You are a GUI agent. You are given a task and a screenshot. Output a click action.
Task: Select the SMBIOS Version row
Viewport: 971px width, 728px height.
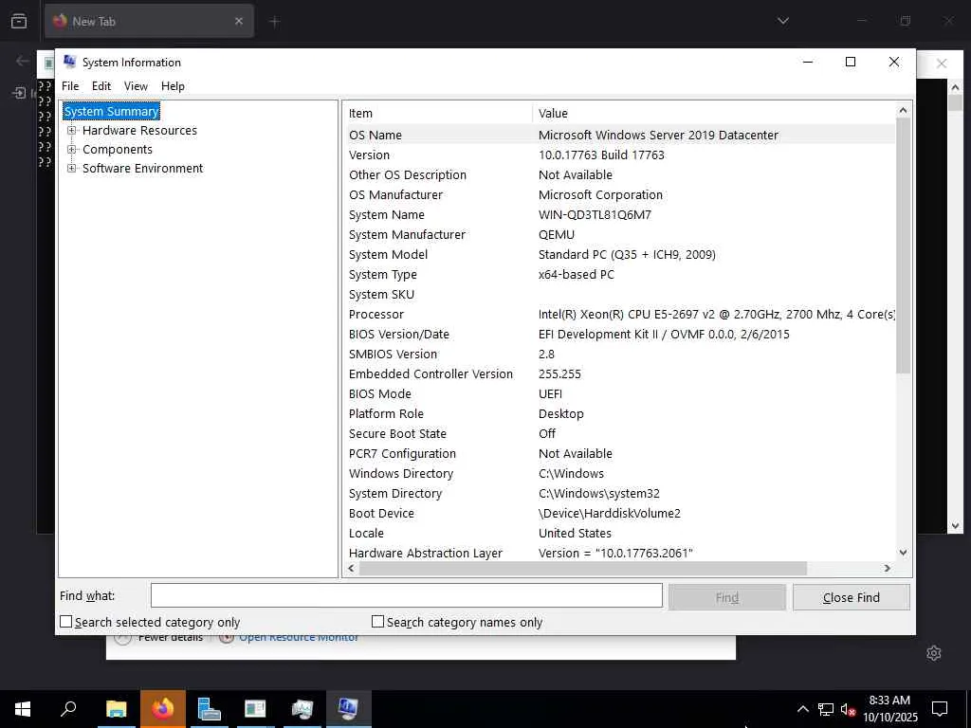coord(619,355)
